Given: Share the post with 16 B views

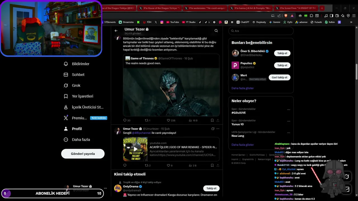Looking at the screenshot, I should [218, 120].
